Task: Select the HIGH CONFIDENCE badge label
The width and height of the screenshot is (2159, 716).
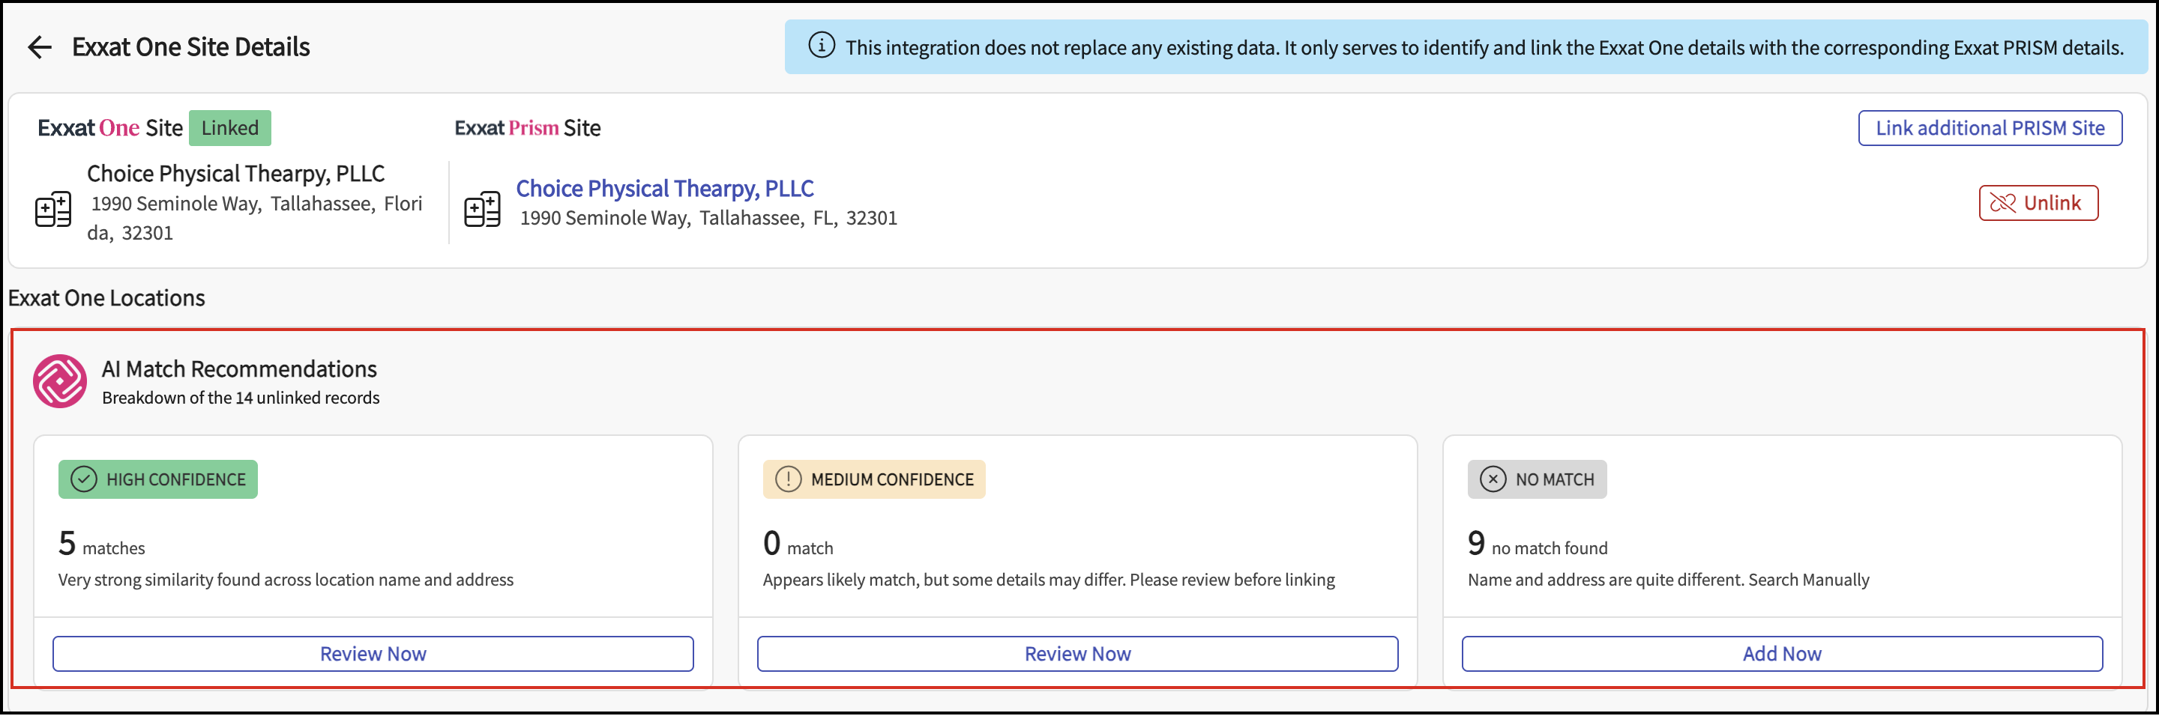Action: [x=176, y=480]
